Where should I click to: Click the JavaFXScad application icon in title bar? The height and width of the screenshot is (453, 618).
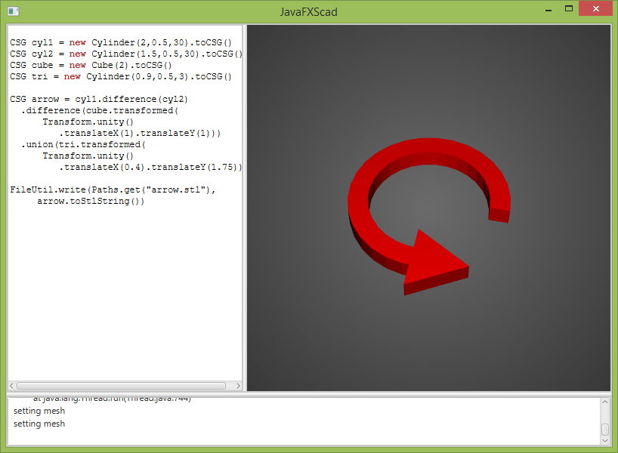click(x=12, y=11)
